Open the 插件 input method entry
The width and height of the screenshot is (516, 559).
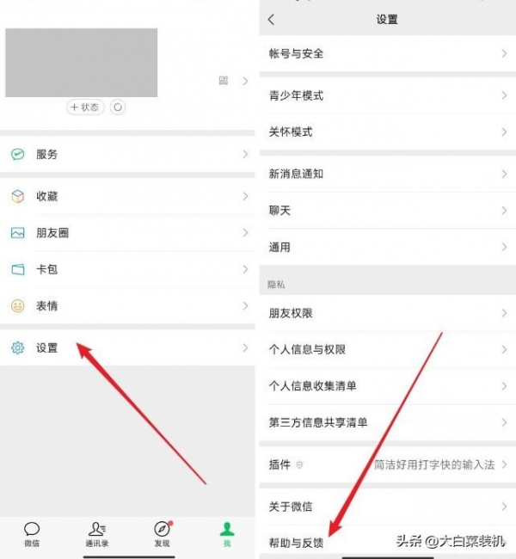click(388, 464)
